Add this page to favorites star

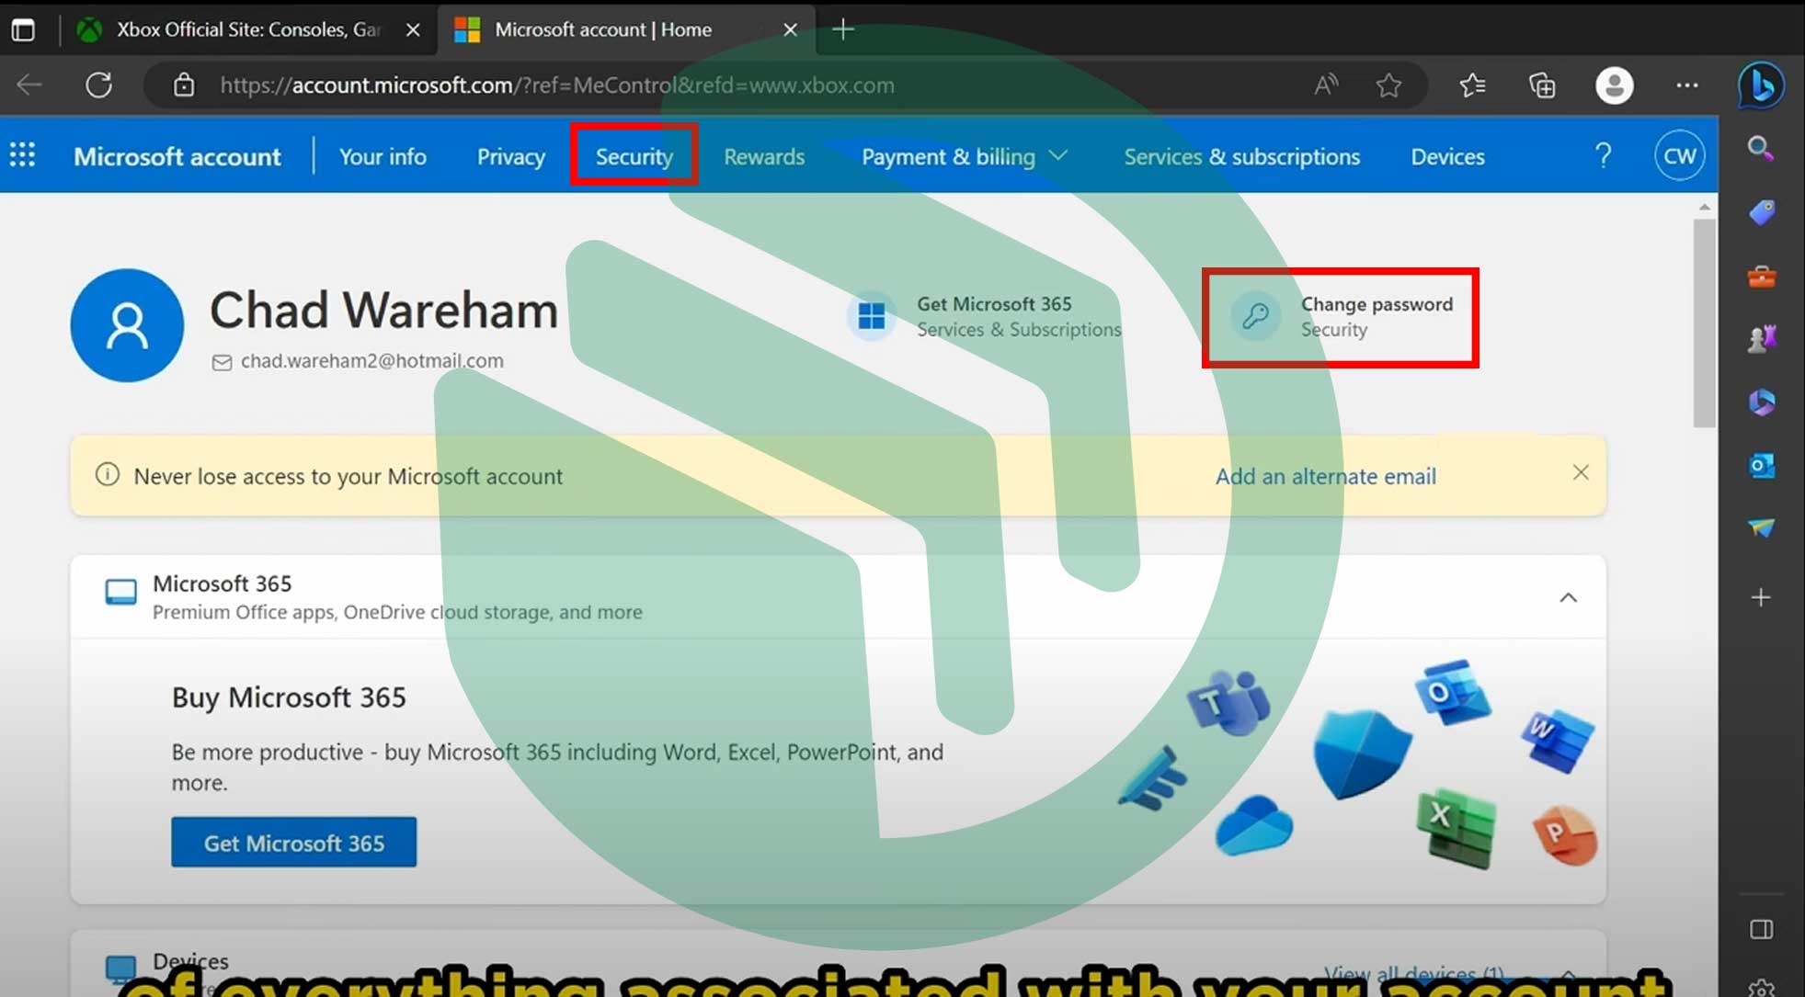1388,85
